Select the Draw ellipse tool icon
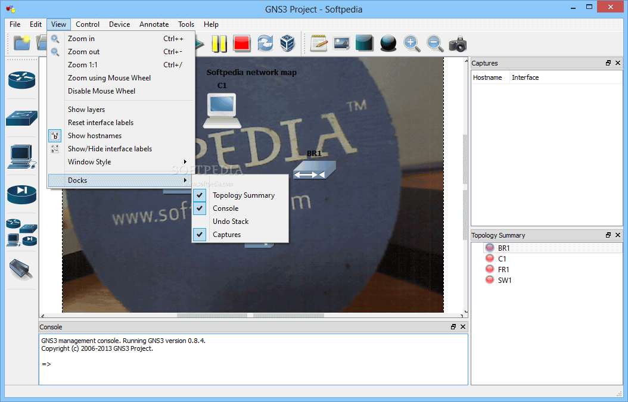The height and width of the screenshot is (402, 628). click(x=388, y=43)
